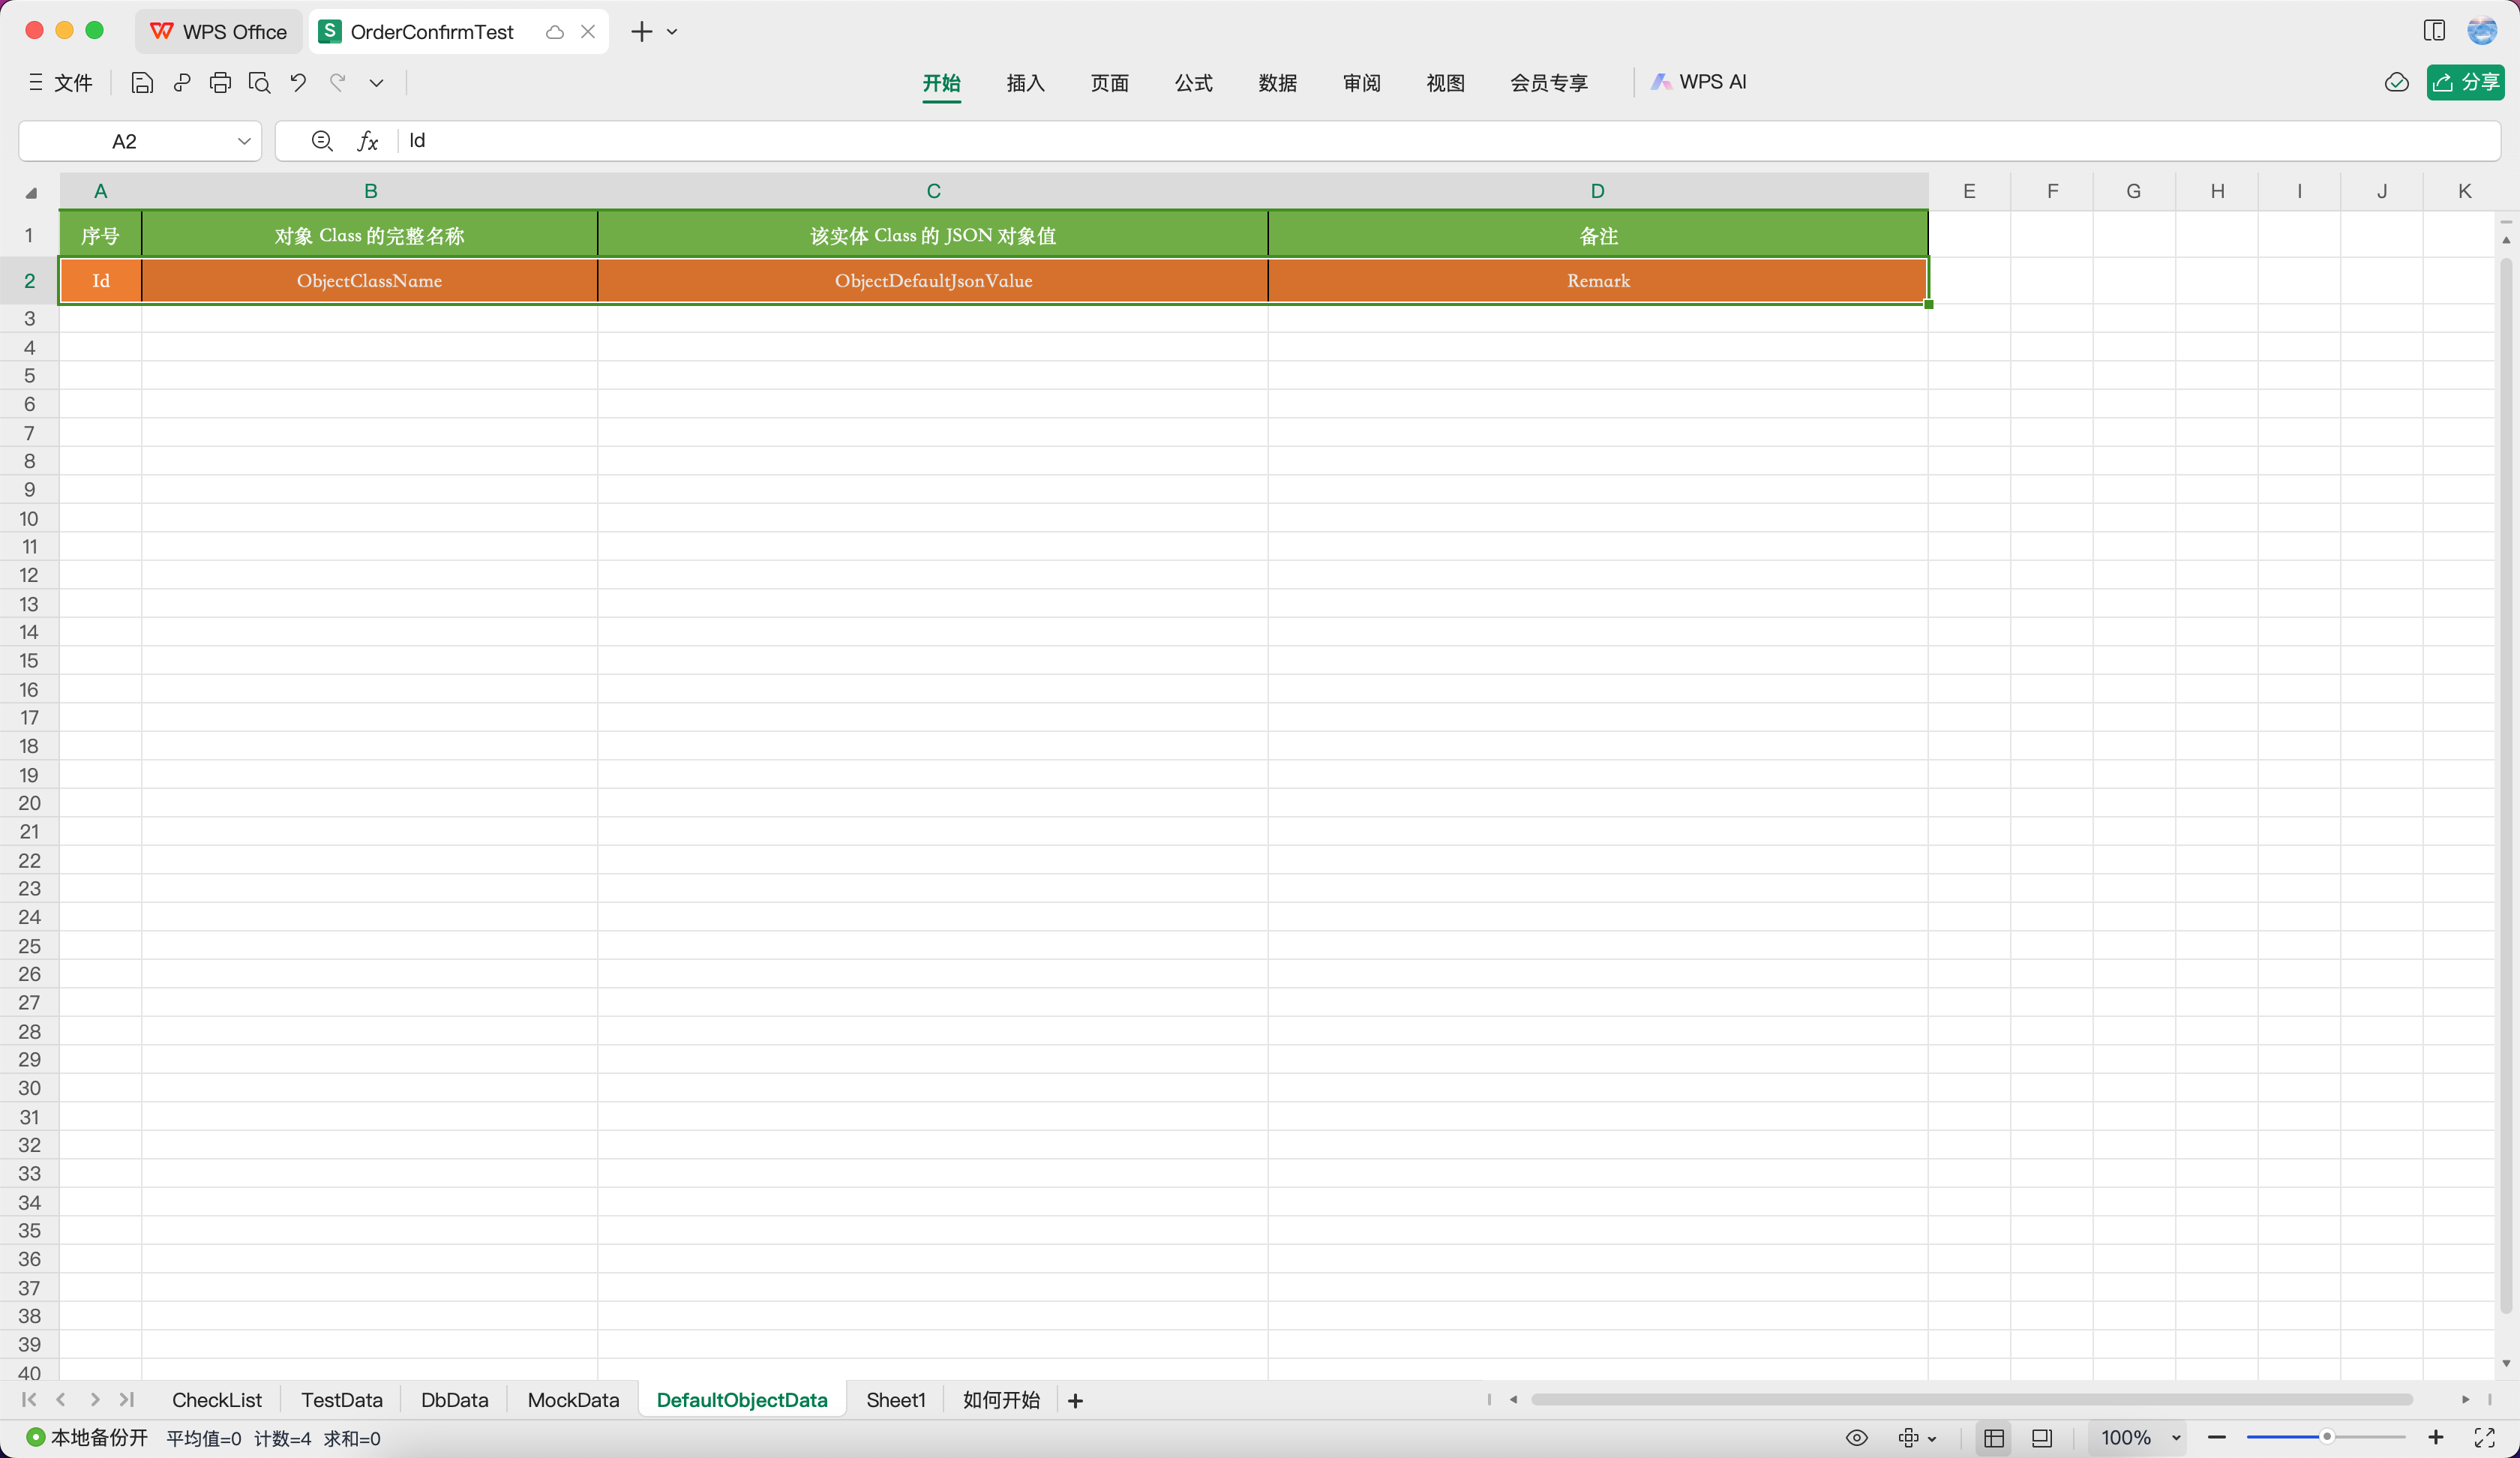Screen dimensions: 2520x1458
Task: Enable normal grid view in status bar
Action: coord(1993,1437)
